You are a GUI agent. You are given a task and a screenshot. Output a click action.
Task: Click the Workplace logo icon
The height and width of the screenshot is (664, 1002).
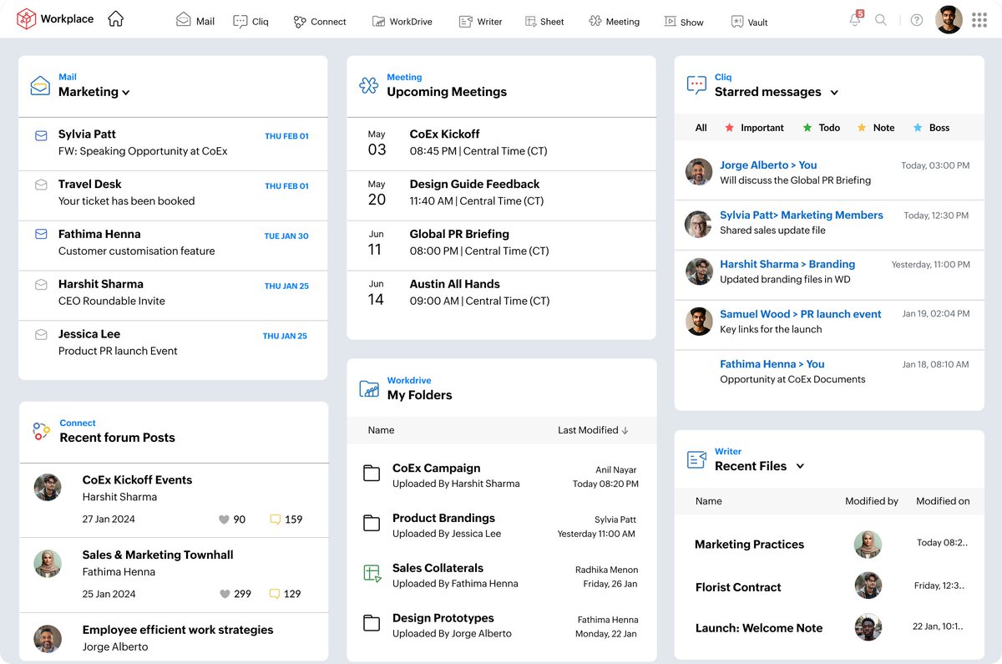pos(27,18)
